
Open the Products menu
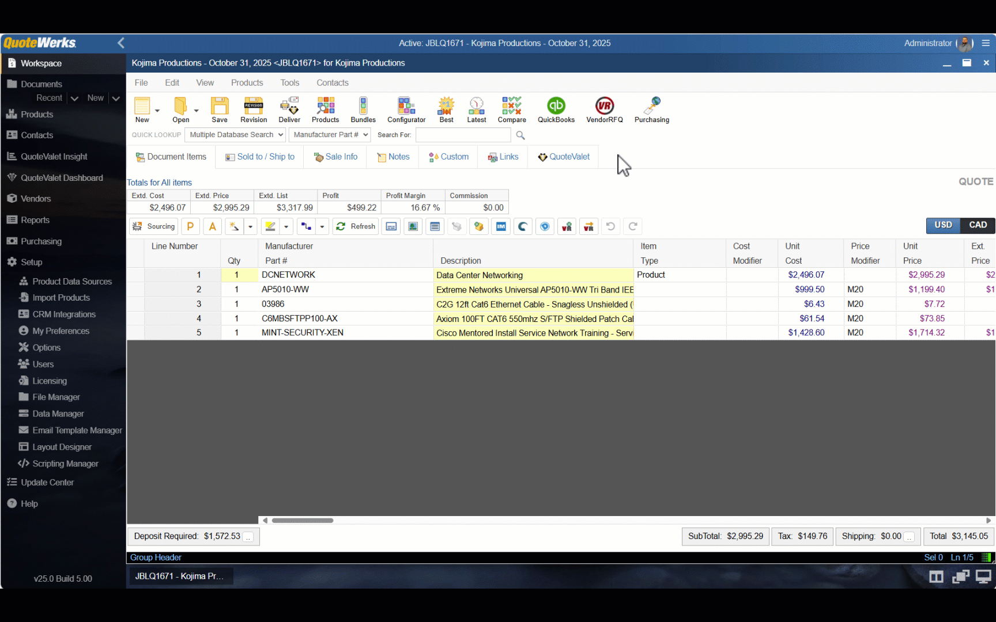(x=247, y=82)
